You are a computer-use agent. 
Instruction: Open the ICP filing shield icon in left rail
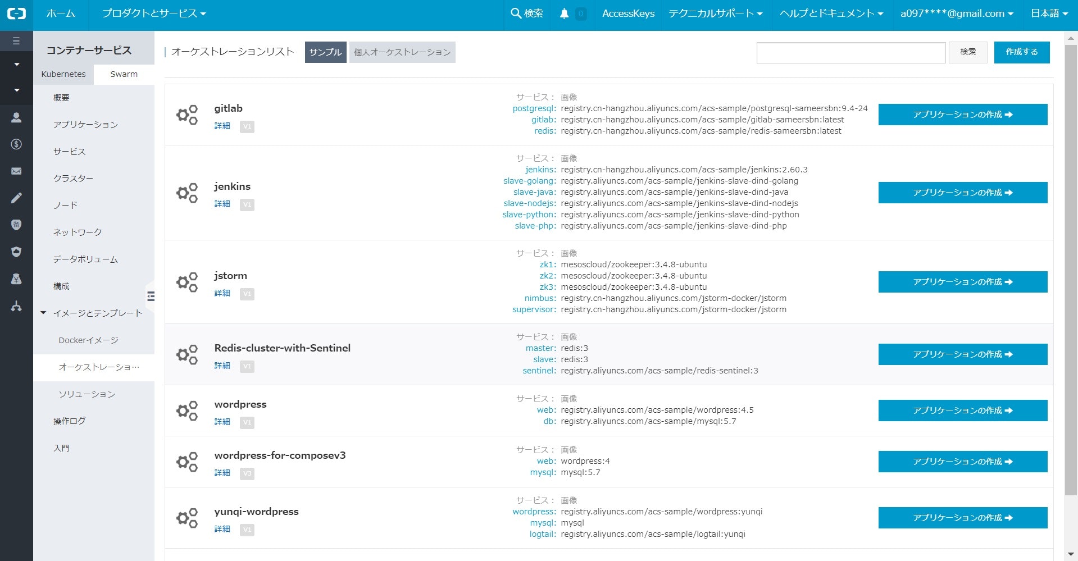[16, 225]
